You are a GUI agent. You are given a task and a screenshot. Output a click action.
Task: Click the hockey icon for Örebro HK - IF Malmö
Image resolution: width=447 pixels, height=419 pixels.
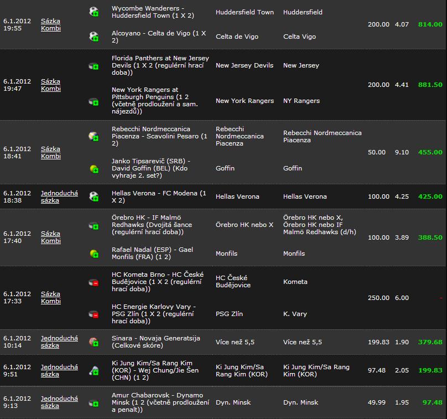(94, 226)
